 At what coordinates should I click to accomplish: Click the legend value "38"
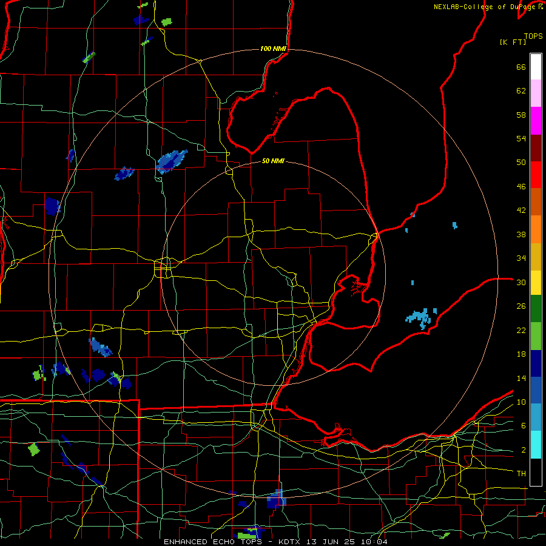click(521, 234)
